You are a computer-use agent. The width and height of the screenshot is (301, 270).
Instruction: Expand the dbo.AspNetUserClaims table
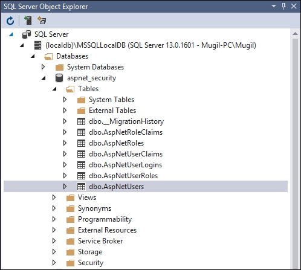[x=65, y=154]
